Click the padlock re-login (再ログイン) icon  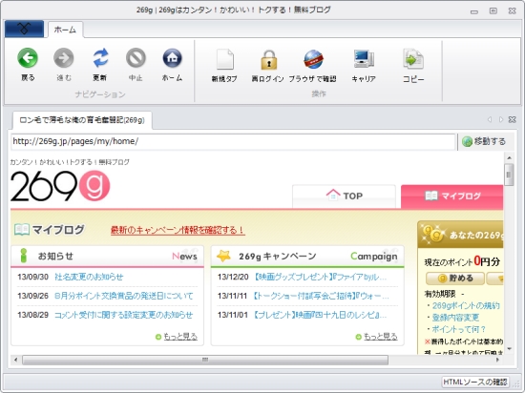click(268, 60)
